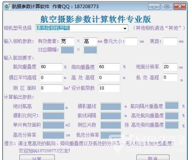192x160 pixels.
Task: Edit the forward overlap field showing 80
Action: coord(51,67)
